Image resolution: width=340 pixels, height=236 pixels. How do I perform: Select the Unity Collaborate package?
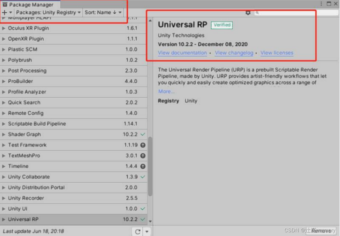(73, 177)
